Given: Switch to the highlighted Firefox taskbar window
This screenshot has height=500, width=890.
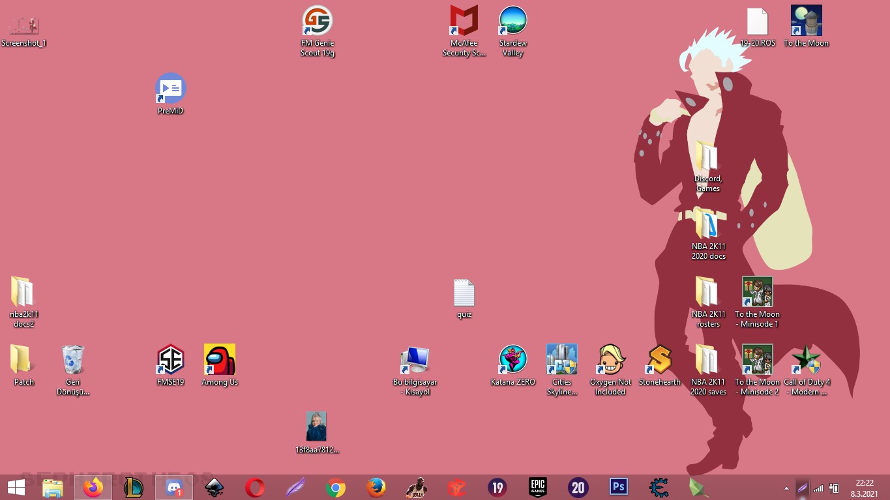Looking at the screenshot, I should [x=93, y=487].
